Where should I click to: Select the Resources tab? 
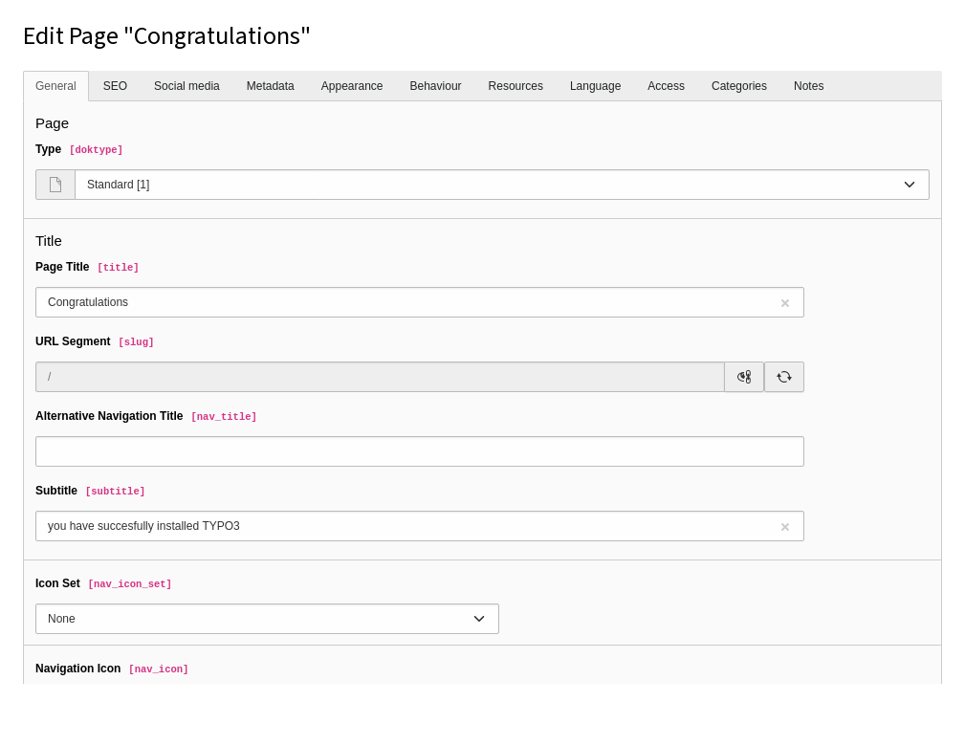click(x=515, y=86)
